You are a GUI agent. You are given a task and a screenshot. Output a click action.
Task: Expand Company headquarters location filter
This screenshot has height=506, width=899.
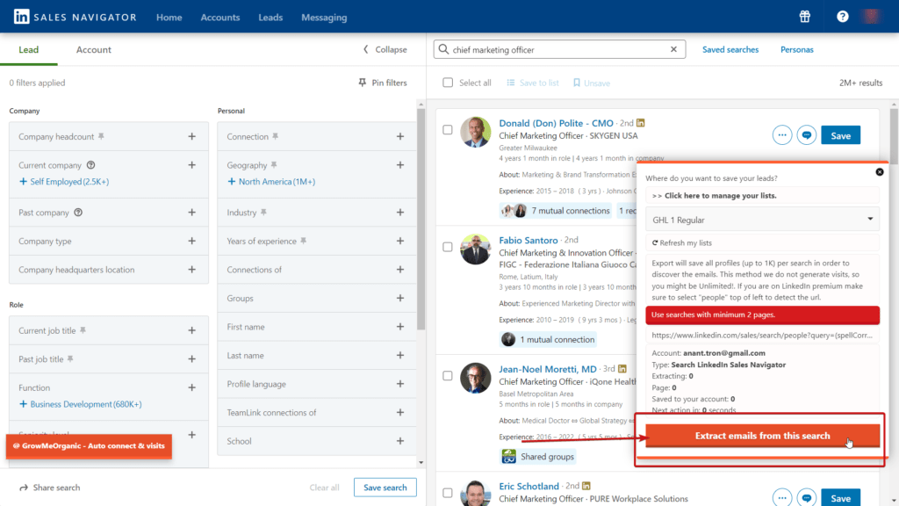[x=191, y=270]
